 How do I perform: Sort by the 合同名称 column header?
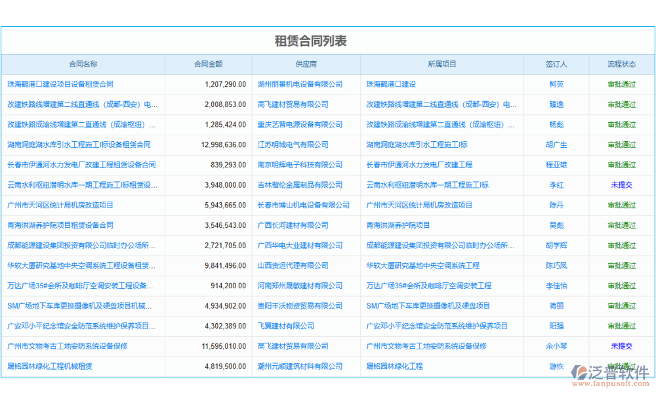click(x=83, y=64)
